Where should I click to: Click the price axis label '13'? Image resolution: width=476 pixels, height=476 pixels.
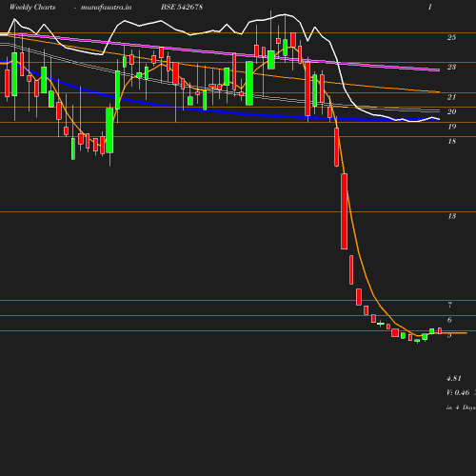[451, 216]
